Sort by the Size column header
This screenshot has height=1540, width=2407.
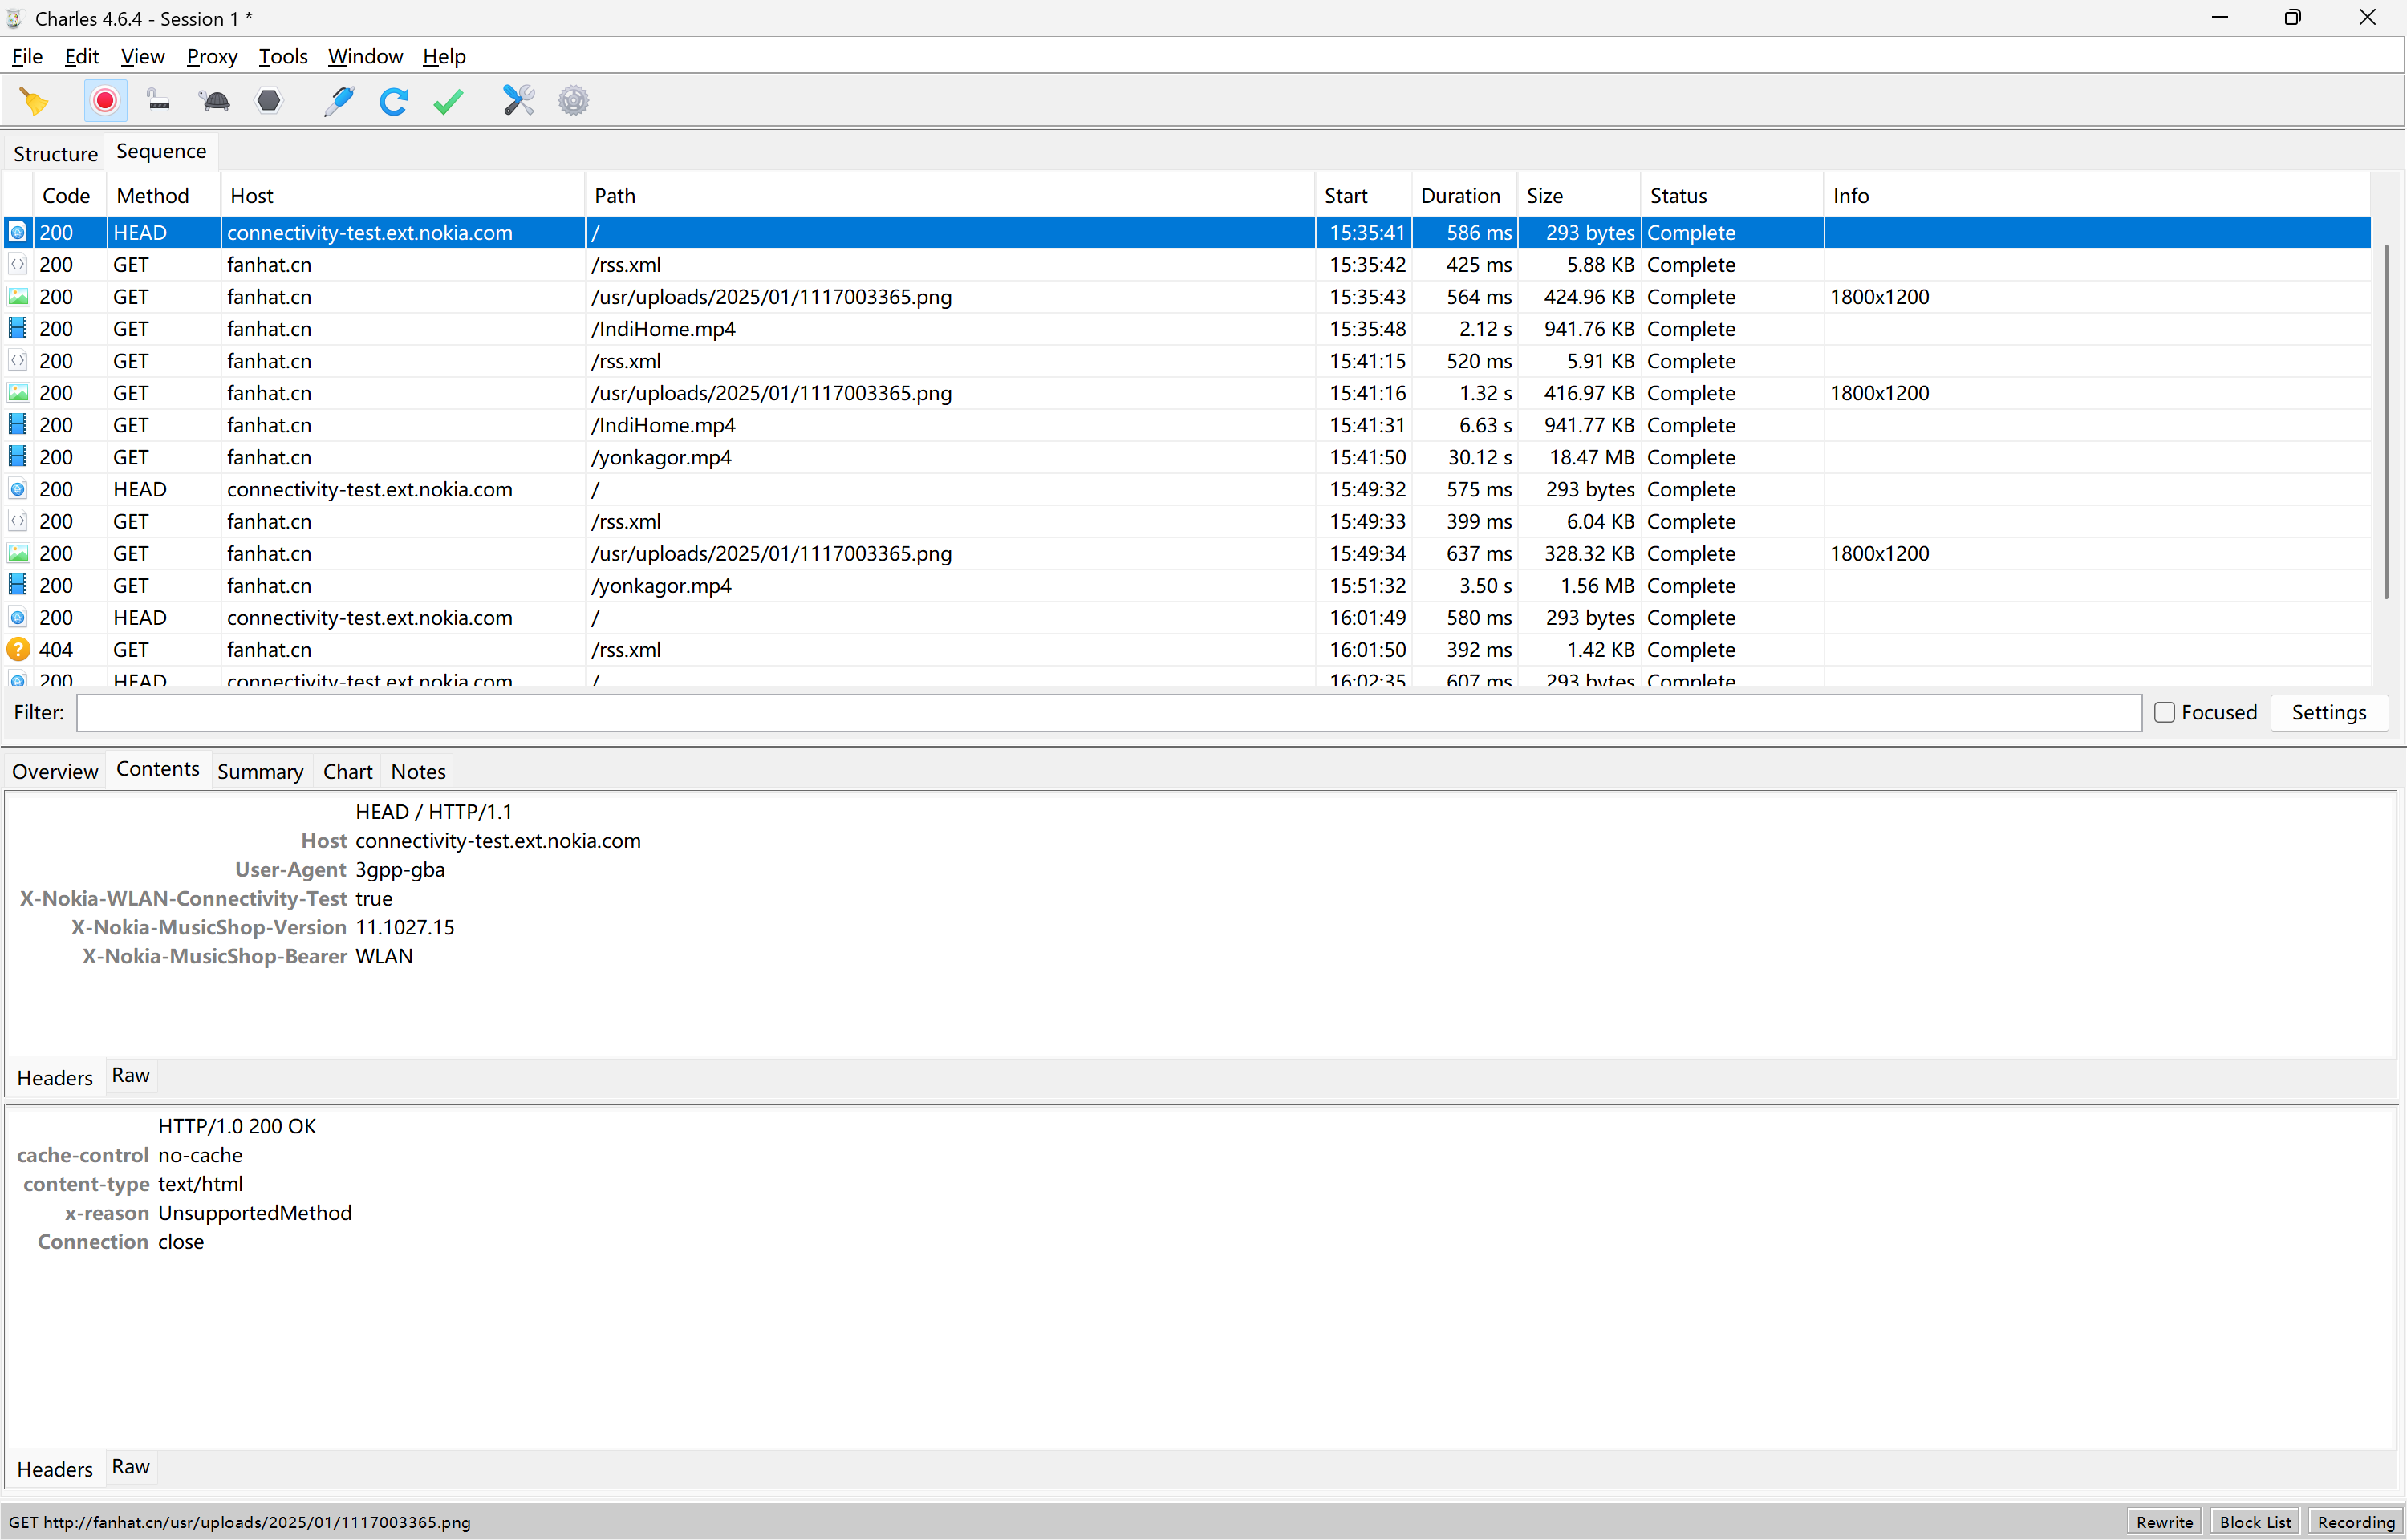[x=1578, y=196]
